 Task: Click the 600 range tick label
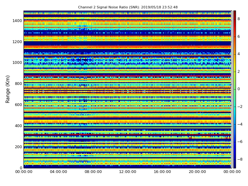pyautogui.click(x=18, y=105)
